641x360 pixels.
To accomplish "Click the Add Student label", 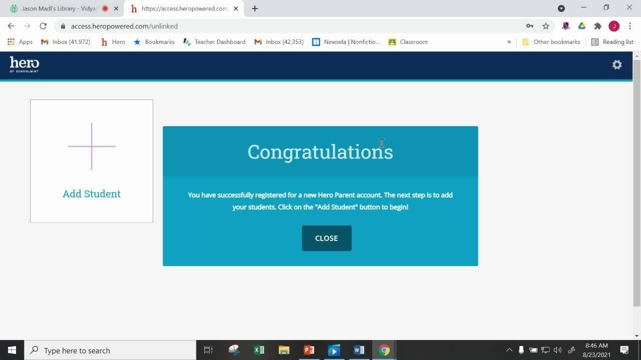I will tap(92, 194).
